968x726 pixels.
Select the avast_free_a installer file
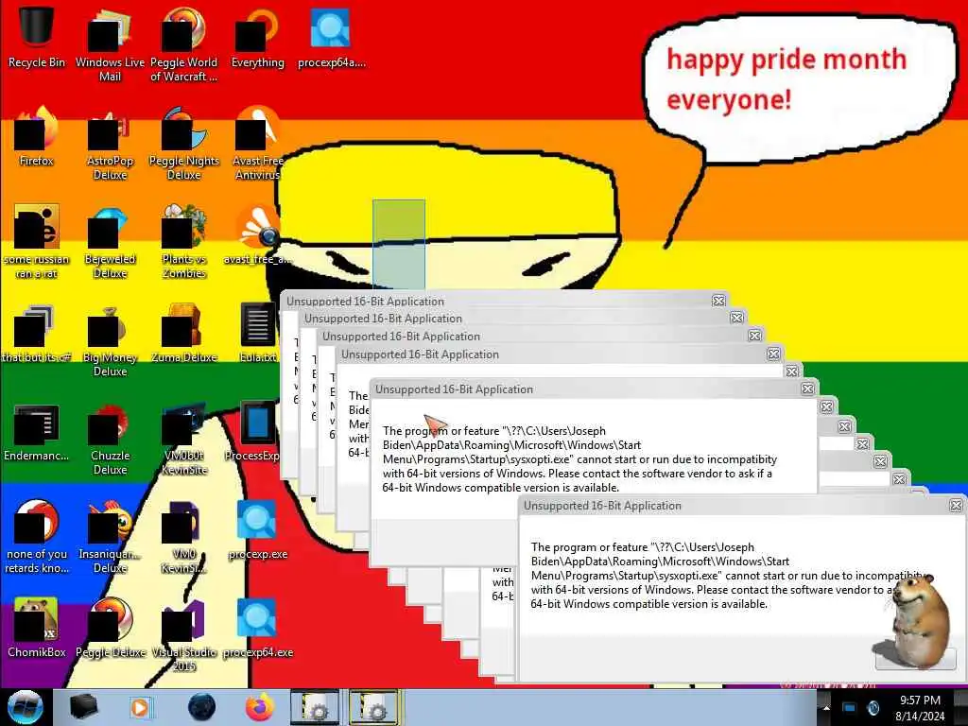click(x=257, y=234)
